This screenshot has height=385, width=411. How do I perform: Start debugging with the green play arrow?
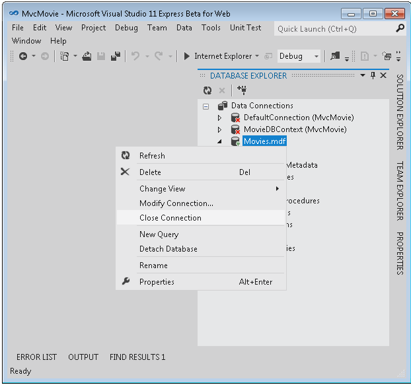(186, 56)
